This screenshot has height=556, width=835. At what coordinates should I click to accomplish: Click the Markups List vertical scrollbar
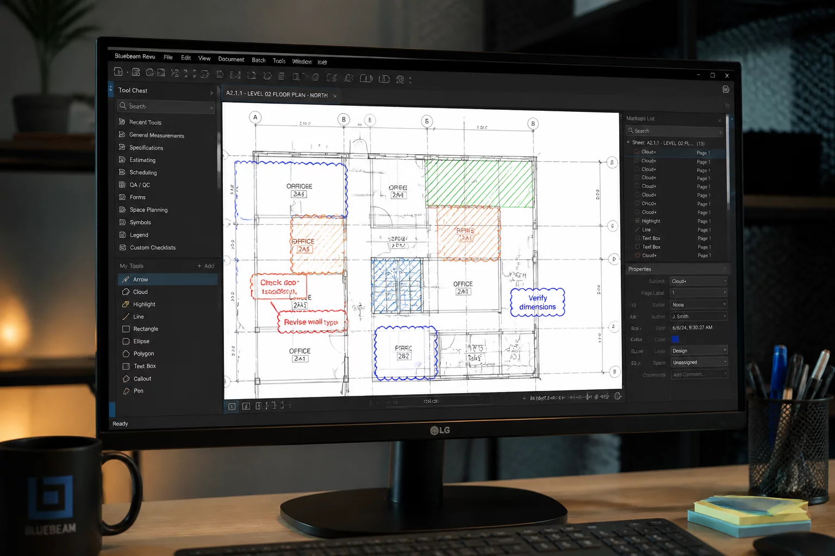tap(728, 163)
